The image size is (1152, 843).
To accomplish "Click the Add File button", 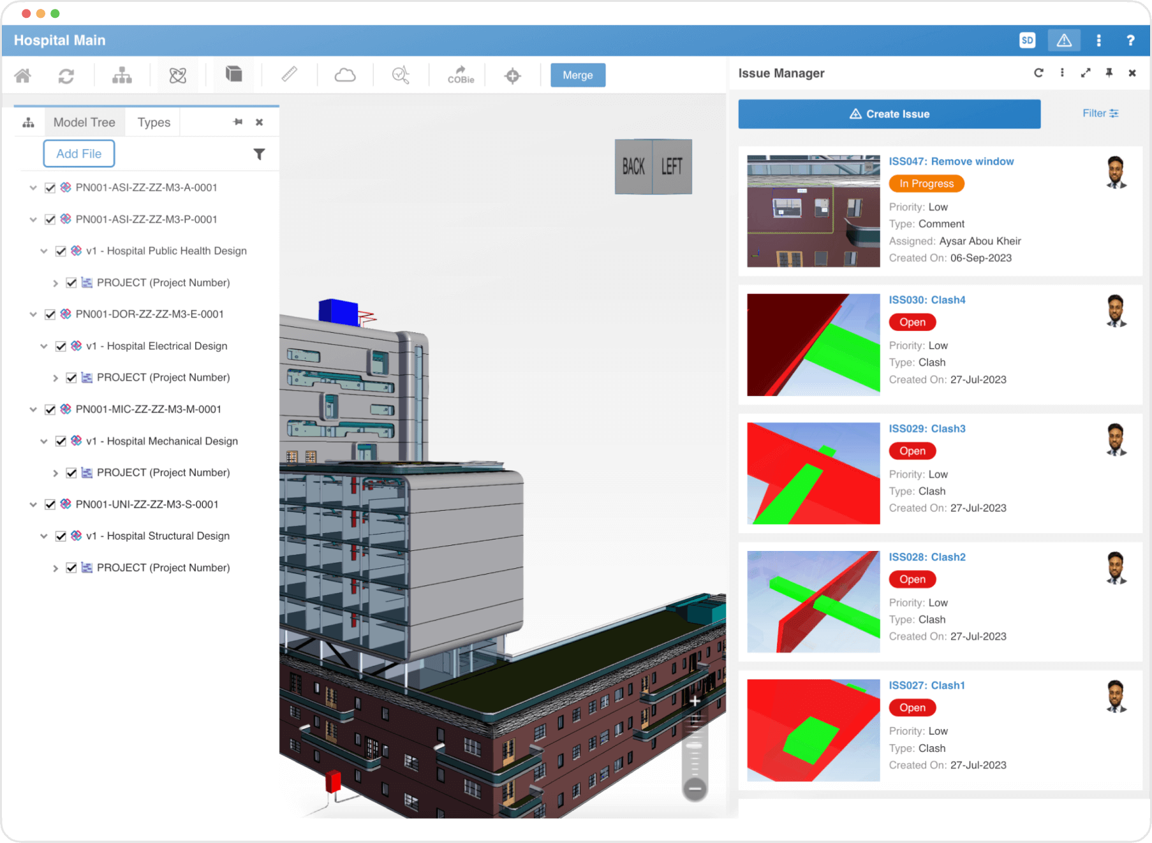I will [x=79, y=154].
